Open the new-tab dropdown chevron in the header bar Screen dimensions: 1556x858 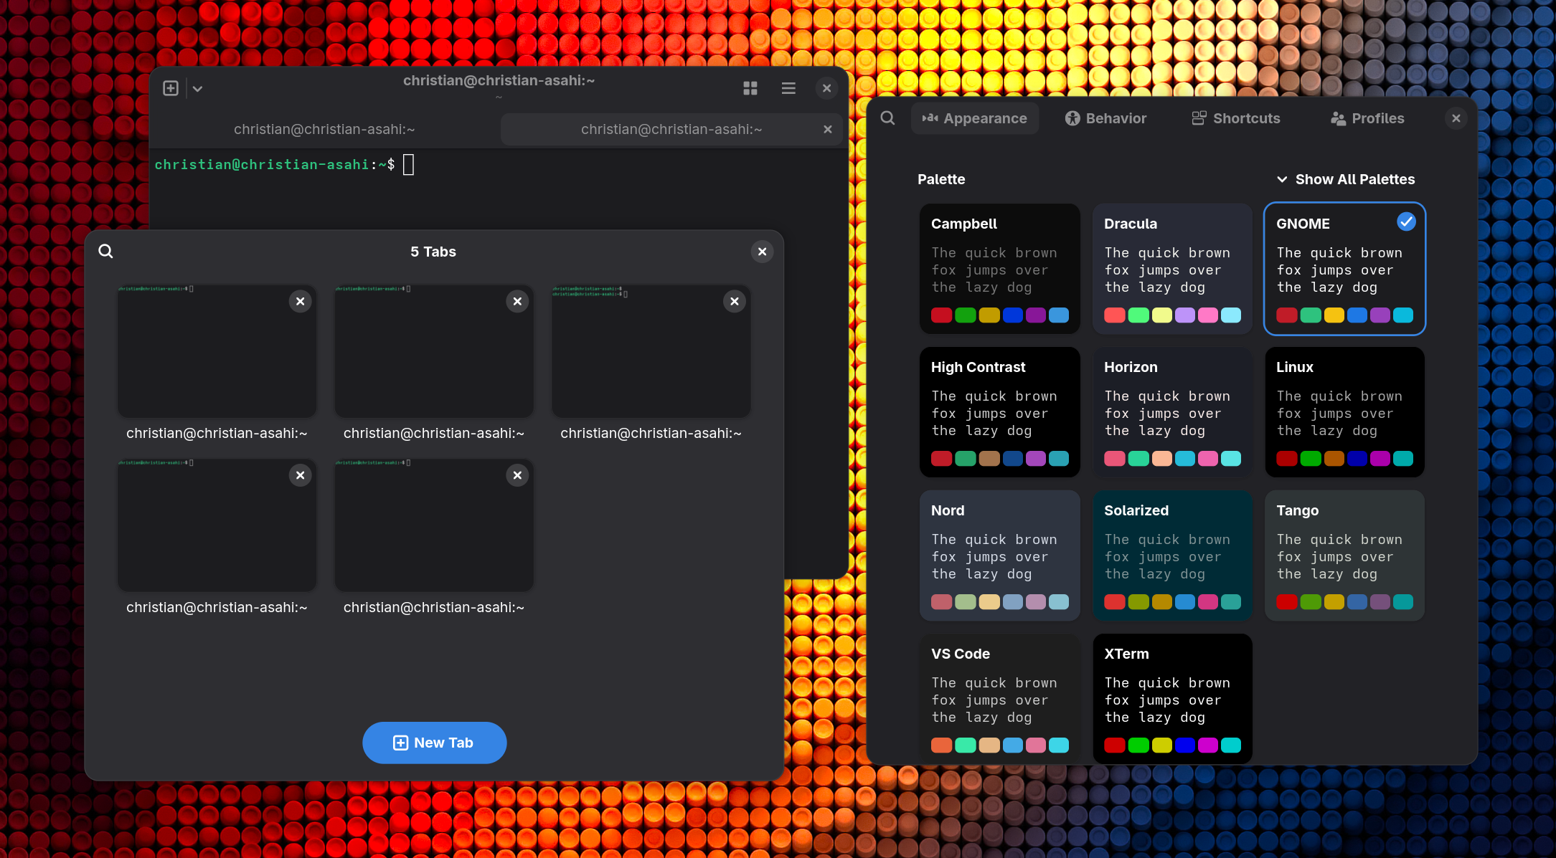pos(197,87)
